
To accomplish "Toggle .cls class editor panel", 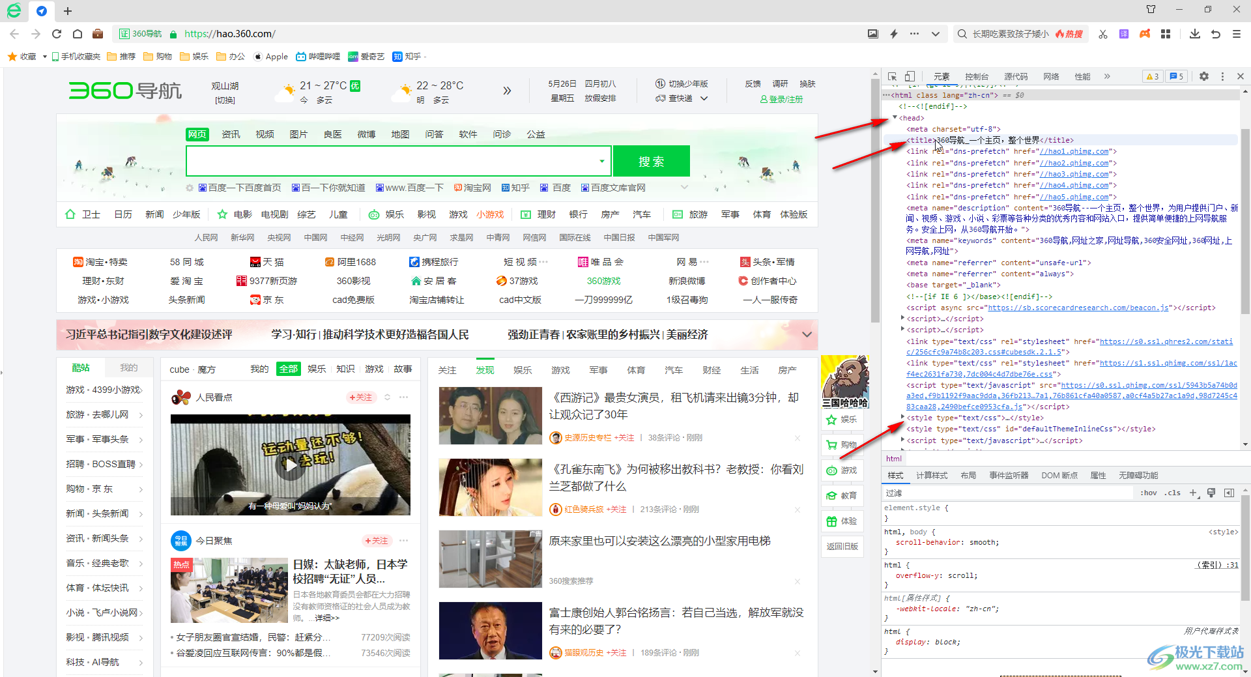I will [x=1173, y=493].
